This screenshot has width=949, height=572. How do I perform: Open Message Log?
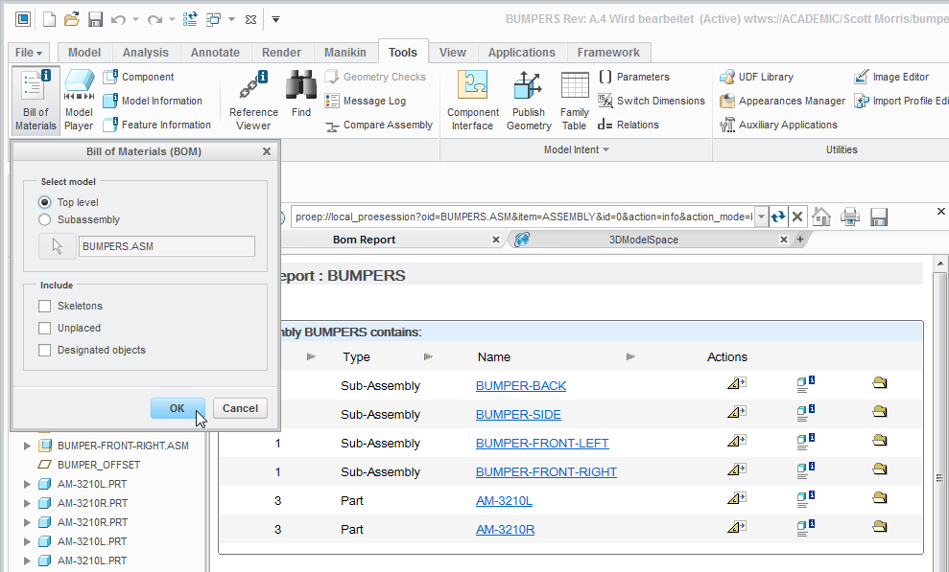365,101
